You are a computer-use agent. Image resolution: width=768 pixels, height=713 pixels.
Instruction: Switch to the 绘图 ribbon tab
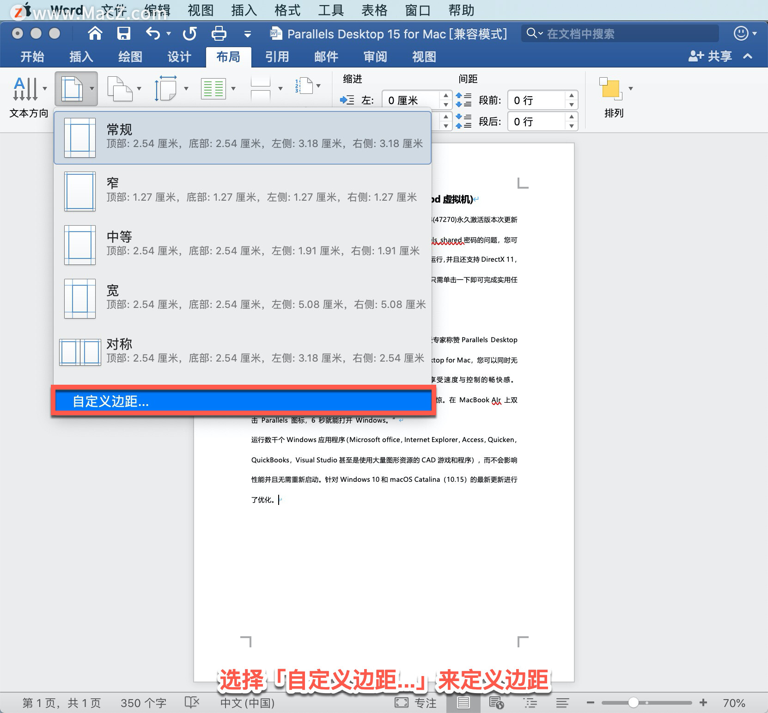[x=130, y=57]
